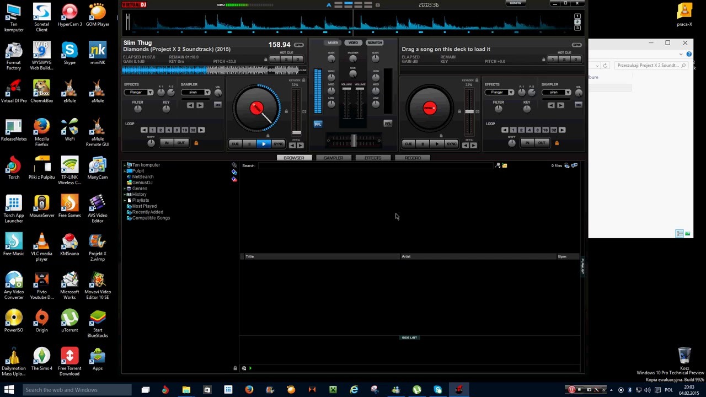
Task: Switch to the Effects tab
Action: tap(373, 158)
